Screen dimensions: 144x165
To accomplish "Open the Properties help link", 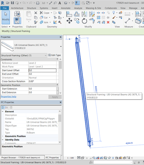I will tap(9, 96).
